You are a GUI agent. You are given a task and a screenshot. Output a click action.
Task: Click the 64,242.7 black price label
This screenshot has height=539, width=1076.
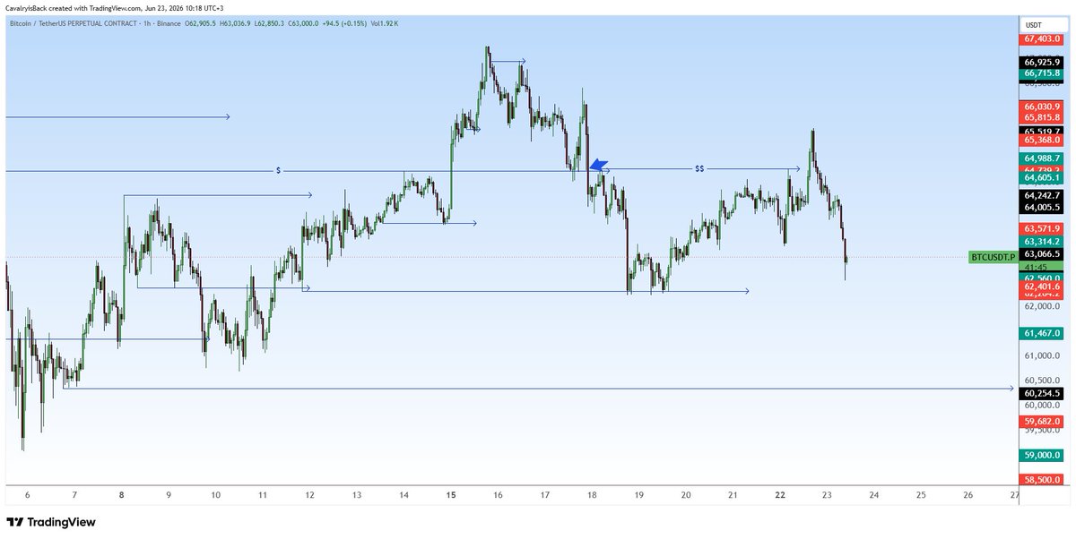coord(1043,195)
